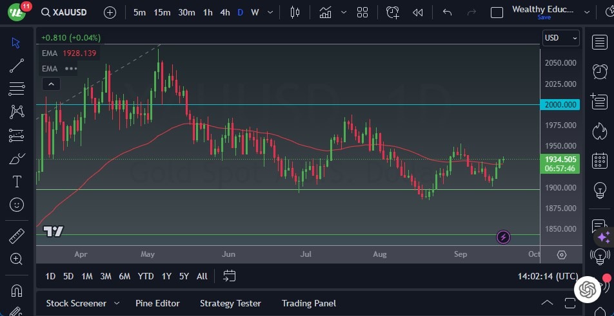Select the 4h timeframe

pos(224,12)
